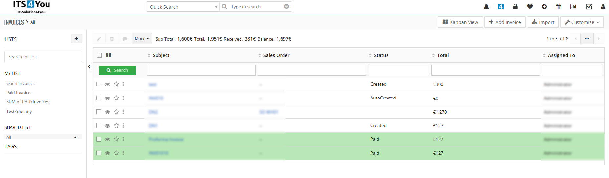Screen dimensions: 609x178
Task: Open the Paid Invoices list
Action: coord(19,93)
